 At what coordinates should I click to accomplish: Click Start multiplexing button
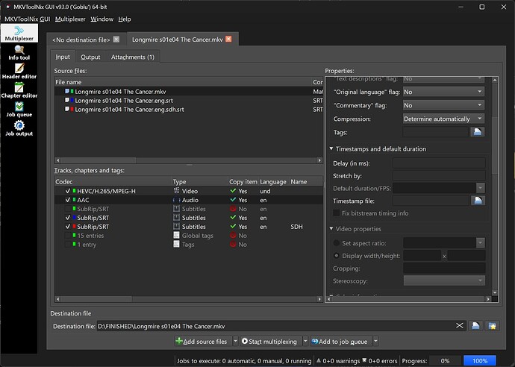[x=271, y=342]
